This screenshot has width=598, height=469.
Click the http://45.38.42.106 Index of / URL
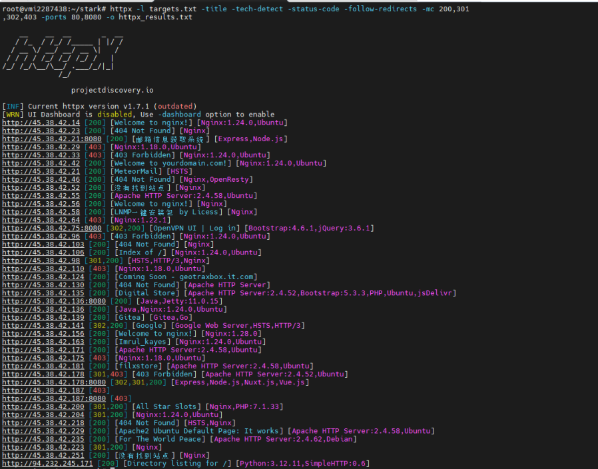click(x=43, y=252)
